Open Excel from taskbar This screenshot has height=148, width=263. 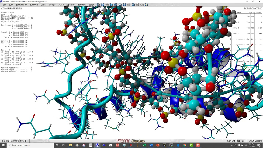click(x=144, y=145)
